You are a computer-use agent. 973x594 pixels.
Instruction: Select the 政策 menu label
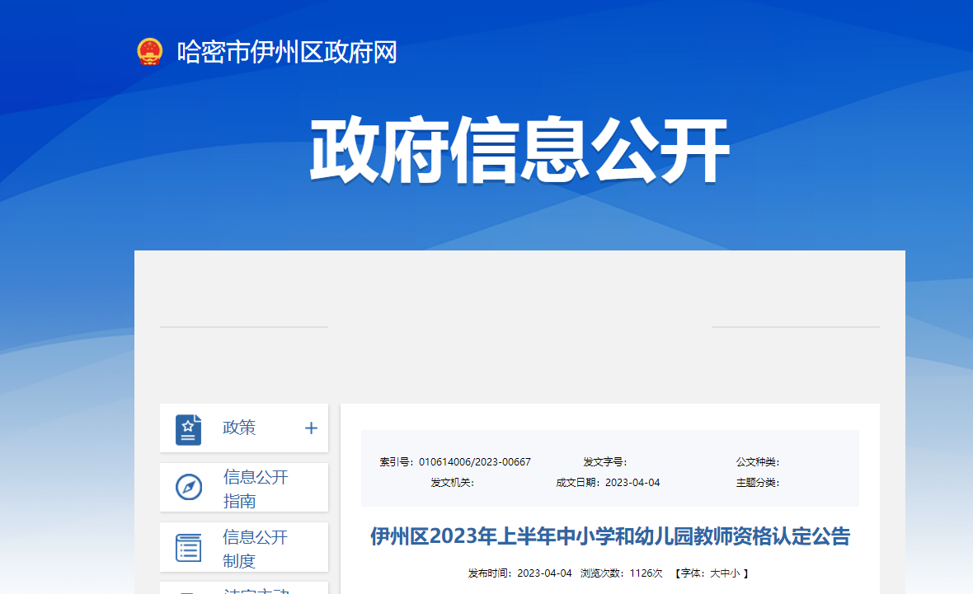point(239,428)
